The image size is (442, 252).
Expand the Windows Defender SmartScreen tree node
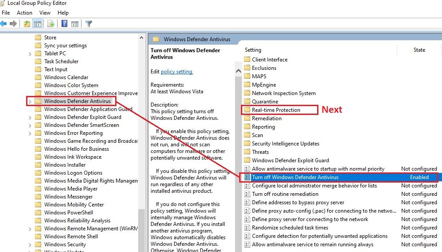pos(30,126)
